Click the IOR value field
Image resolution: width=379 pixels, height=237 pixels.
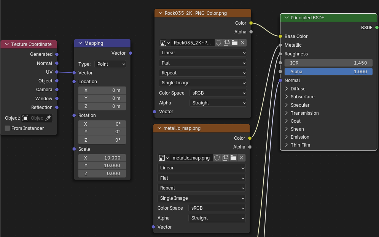click(x=328, y=63)
